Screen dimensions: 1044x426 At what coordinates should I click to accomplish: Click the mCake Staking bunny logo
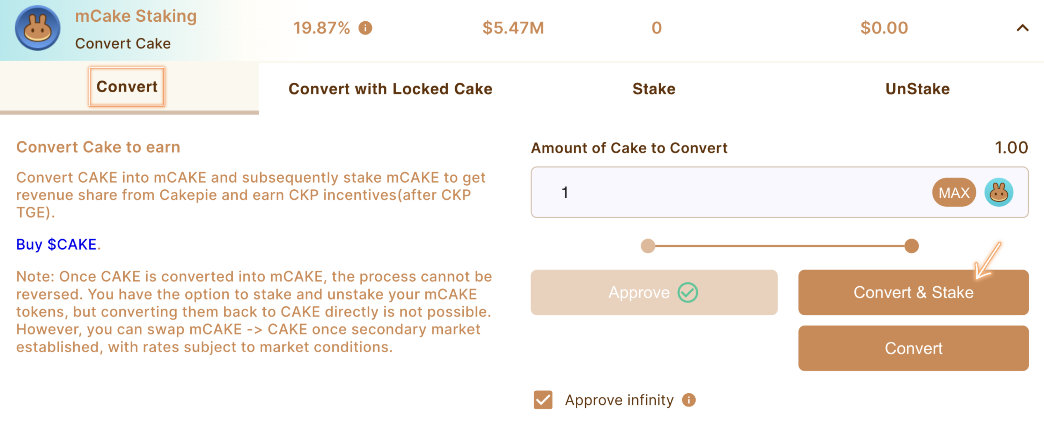38,28
